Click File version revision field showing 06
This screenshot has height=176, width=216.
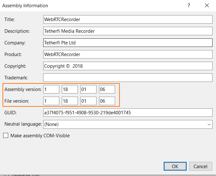click(x=107, y=101)
